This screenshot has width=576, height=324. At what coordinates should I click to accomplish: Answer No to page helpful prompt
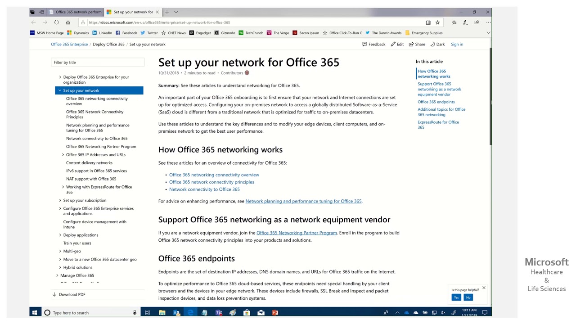pos(468,297)
